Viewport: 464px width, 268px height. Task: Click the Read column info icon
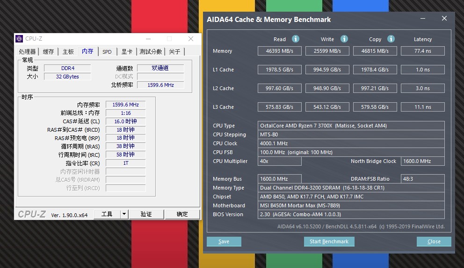[x=295, y=39]
